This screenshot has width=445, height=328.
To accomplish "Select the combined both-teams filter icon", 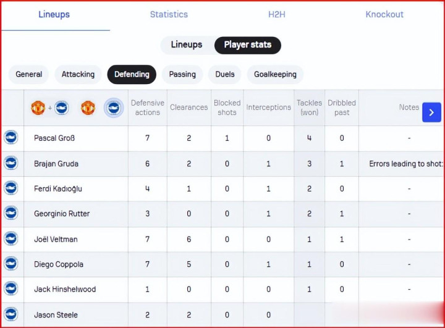I will [x=49, y=108].
